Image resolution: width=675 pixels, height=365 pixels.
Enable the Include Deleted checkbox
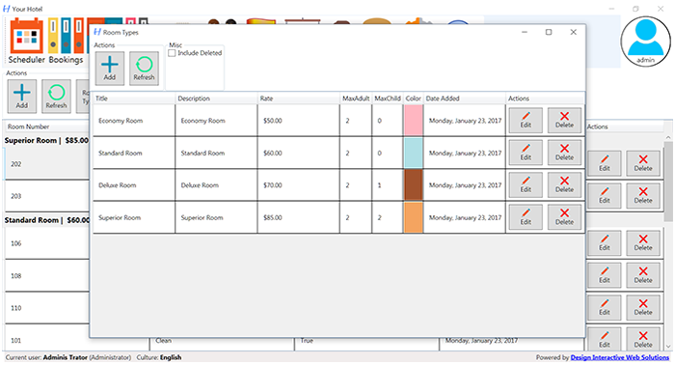click(172, 53)
